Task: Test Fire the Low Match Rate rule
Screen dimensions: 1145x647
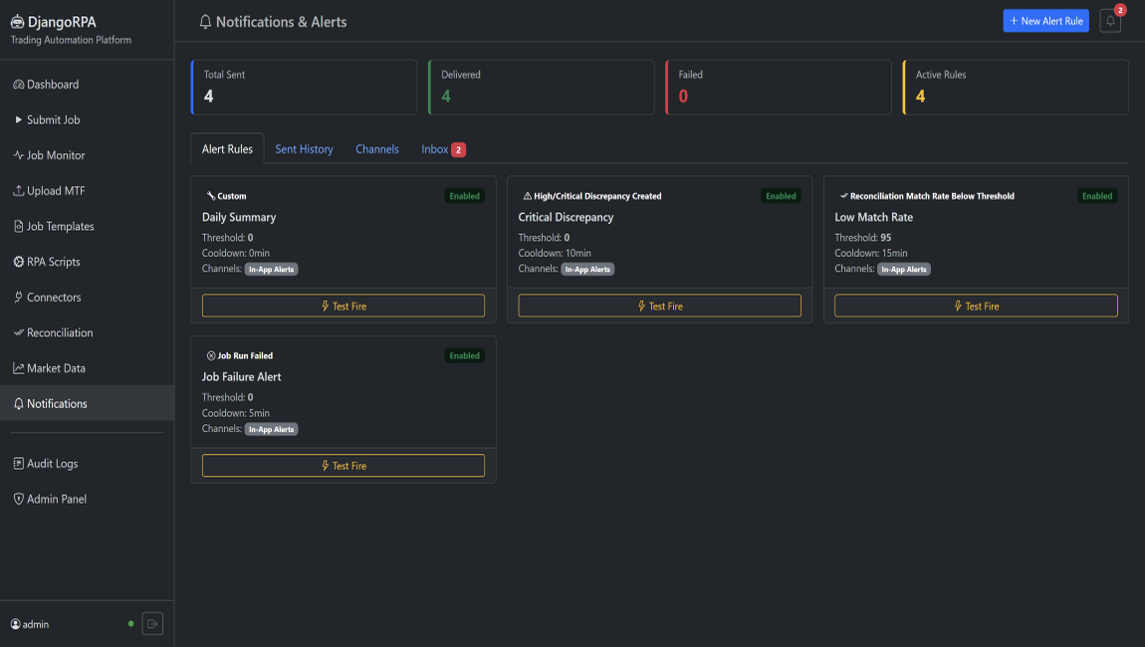Action: pos(976,307)
